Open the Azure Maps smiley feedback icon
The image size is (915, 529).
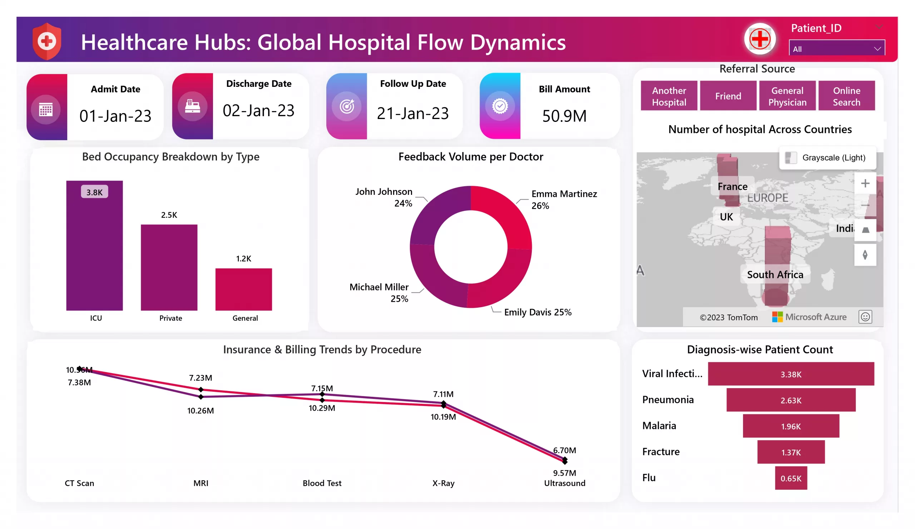pyautogui.click(x=865, y=317)
